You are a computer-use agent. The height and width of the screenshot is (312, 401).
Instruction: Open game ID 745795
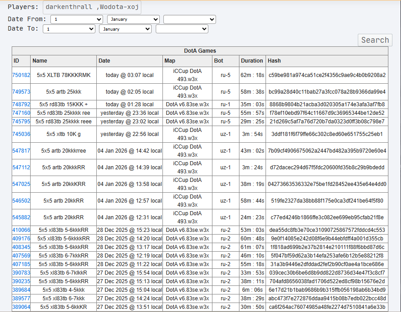(21, 122)
